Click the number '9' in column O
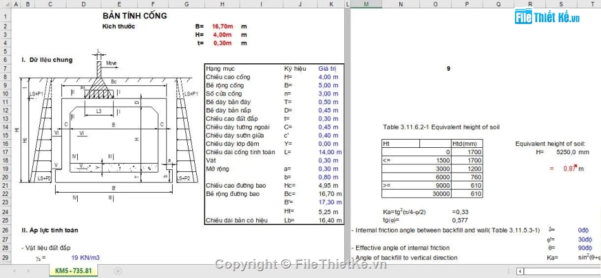The width and height of the screenshot is (601, 278). [x=449, y=69]
